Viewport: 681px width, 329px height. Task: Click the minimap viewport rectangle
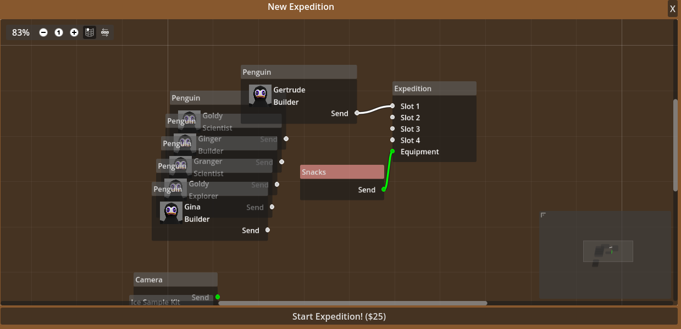608,251
